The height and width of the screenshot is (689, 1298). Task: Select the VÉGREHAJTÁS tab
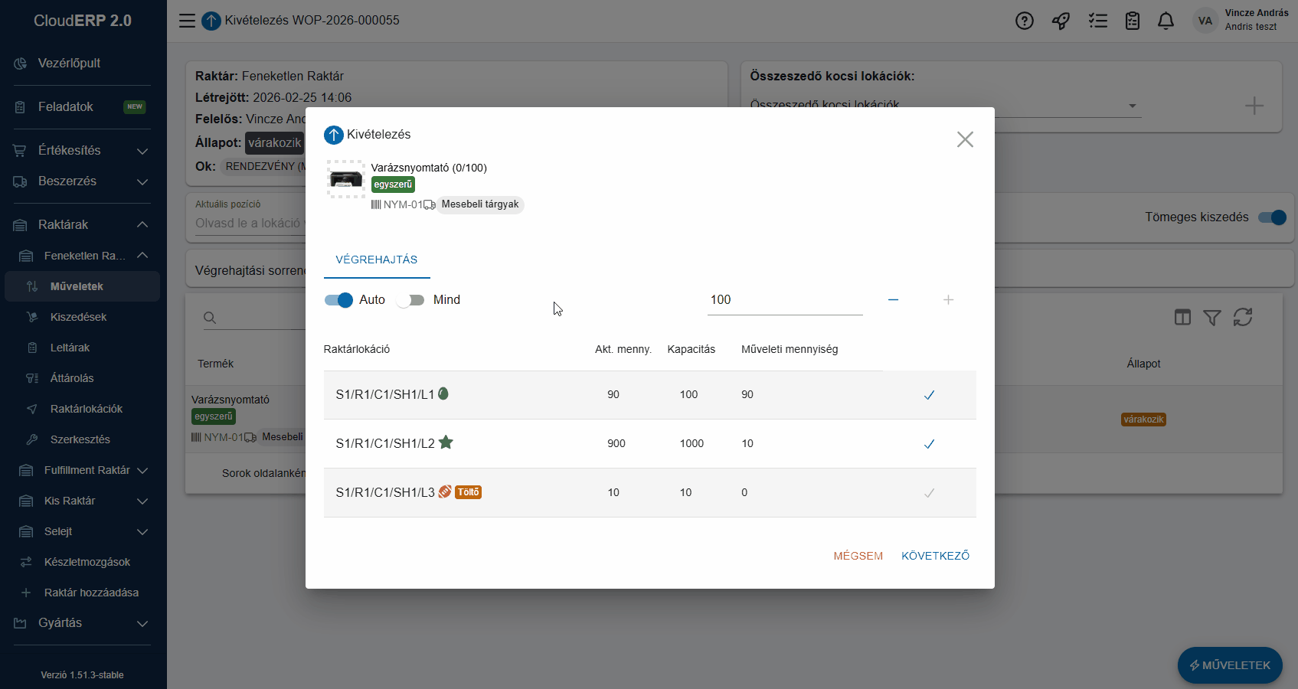pyautogui.click(x=377, y=260)
